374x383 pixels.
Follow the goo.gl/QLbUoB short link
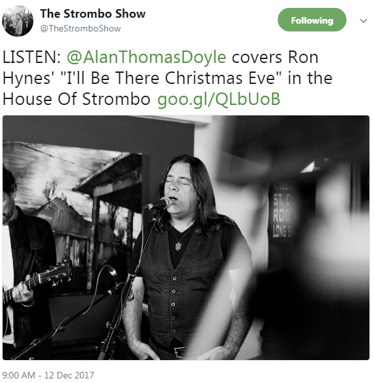219,100
